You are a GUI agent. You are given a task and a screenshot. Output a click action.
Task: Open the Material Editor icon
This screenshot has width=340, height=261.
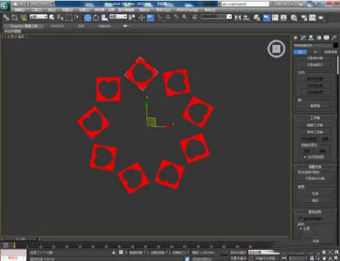coord(294,18)
